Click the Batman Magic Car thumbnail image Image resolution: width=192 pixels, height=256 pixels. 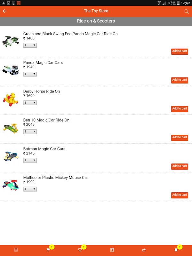click(x=10, y=156)
